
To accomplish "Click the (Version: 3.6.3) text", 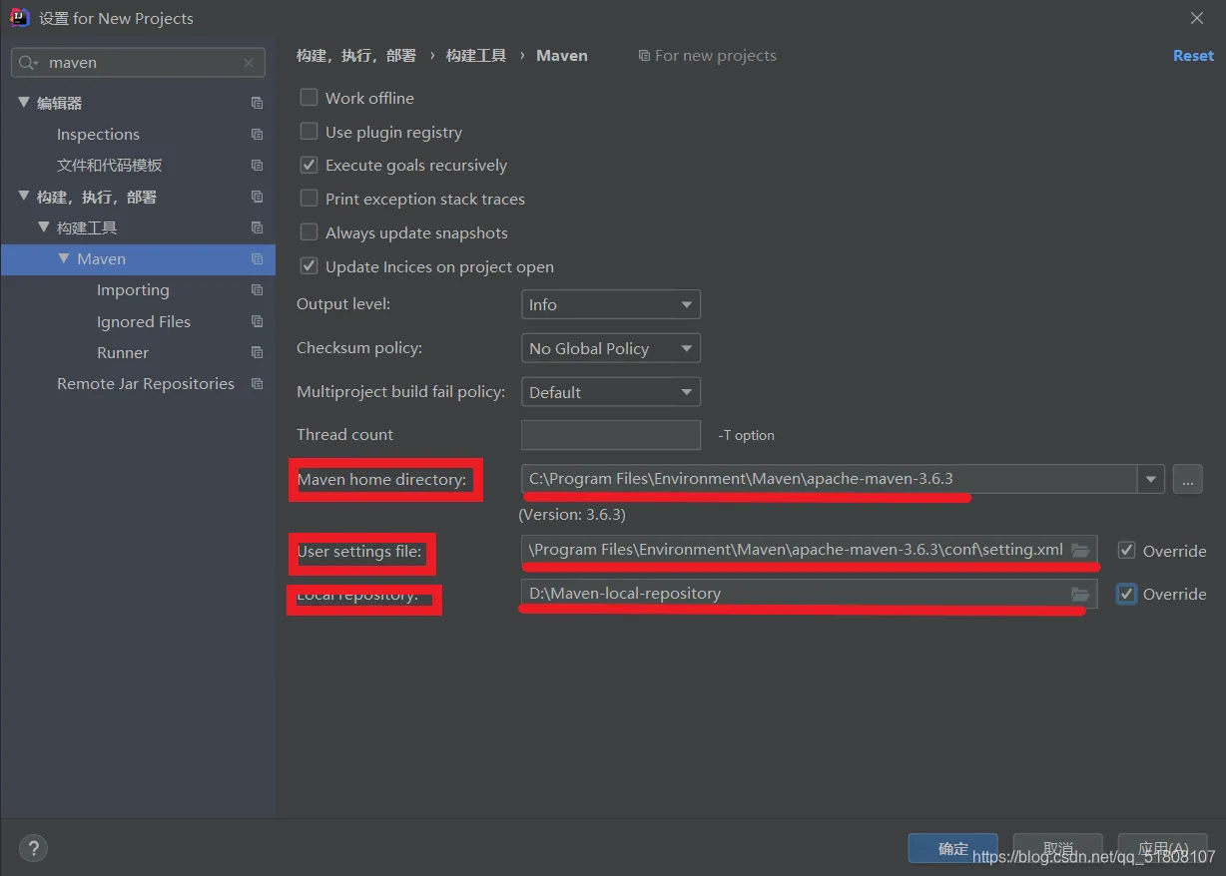I will 572,515.
